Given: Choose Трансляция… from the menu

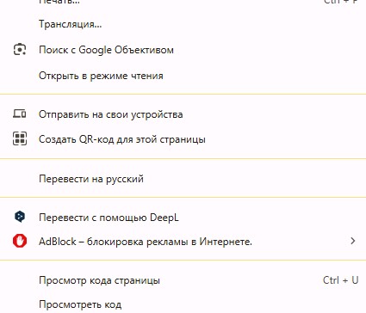Looking at the screenshot, I should coord(183,24).
